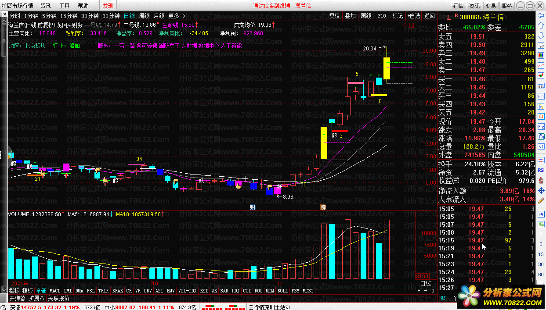Image resolution: width=546 pixels, height=310 pixels.
Task: Click the 标记 toolbar button
Action: pos(398,16)
